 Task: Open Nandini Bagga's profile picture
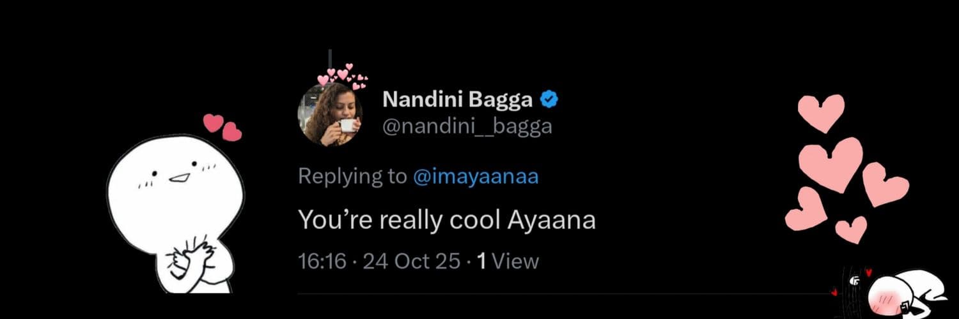click(x=330, y=115)
